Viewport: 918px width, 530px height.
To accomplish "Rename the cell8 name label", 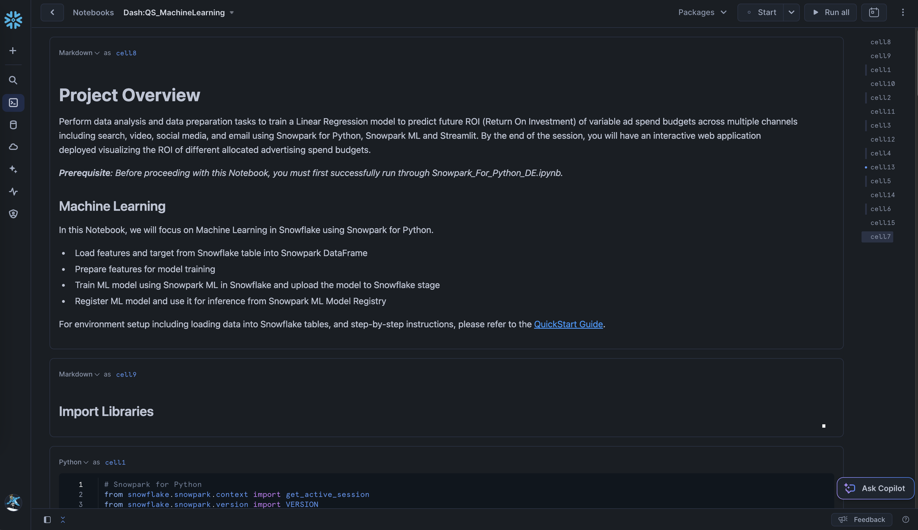I will coord(126,53).
